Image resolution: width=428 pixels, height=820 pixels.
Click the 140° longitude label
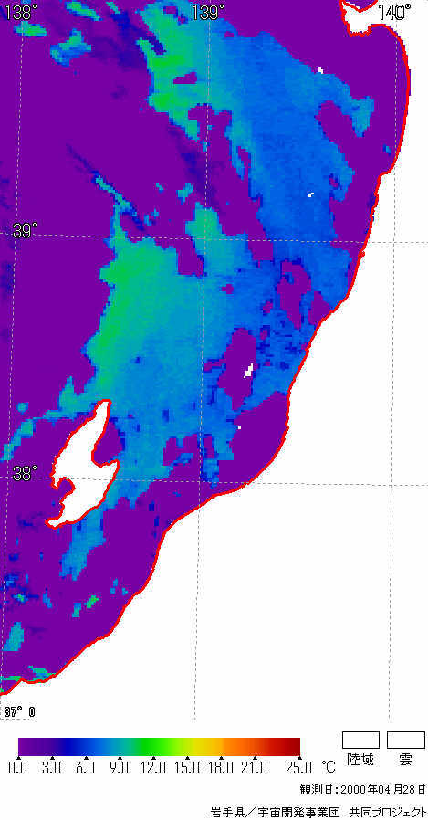pyautogui.click(x=394, y=12)
